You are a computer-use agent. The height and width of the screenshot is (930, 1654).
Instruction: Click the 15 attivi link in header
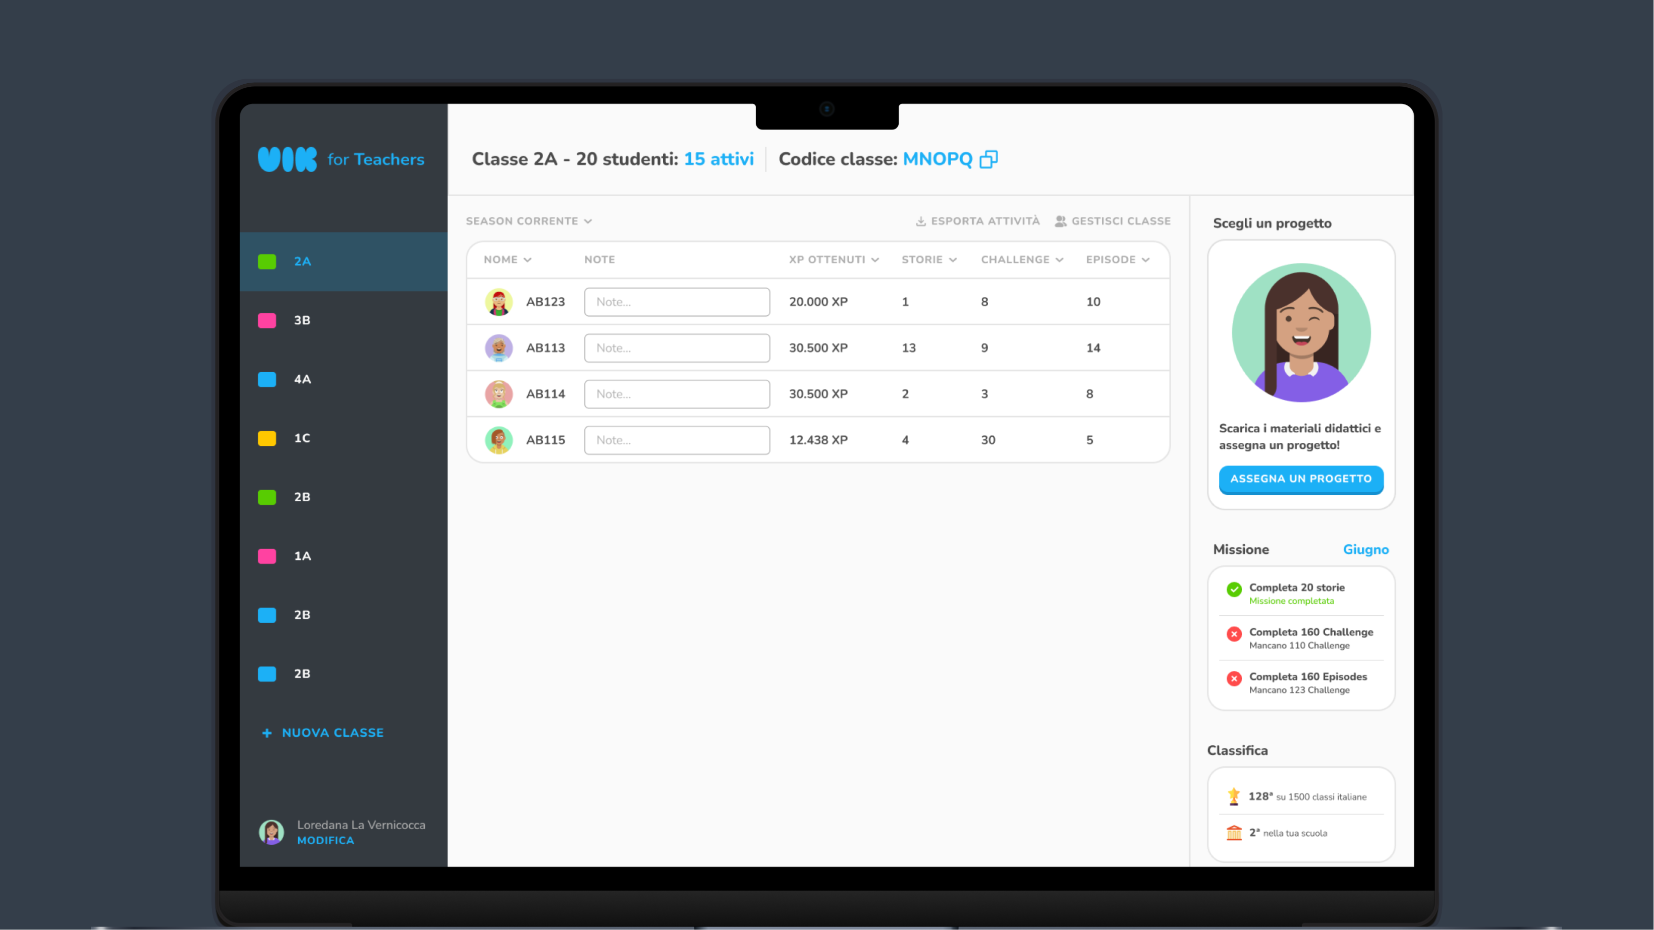[719, 159]
